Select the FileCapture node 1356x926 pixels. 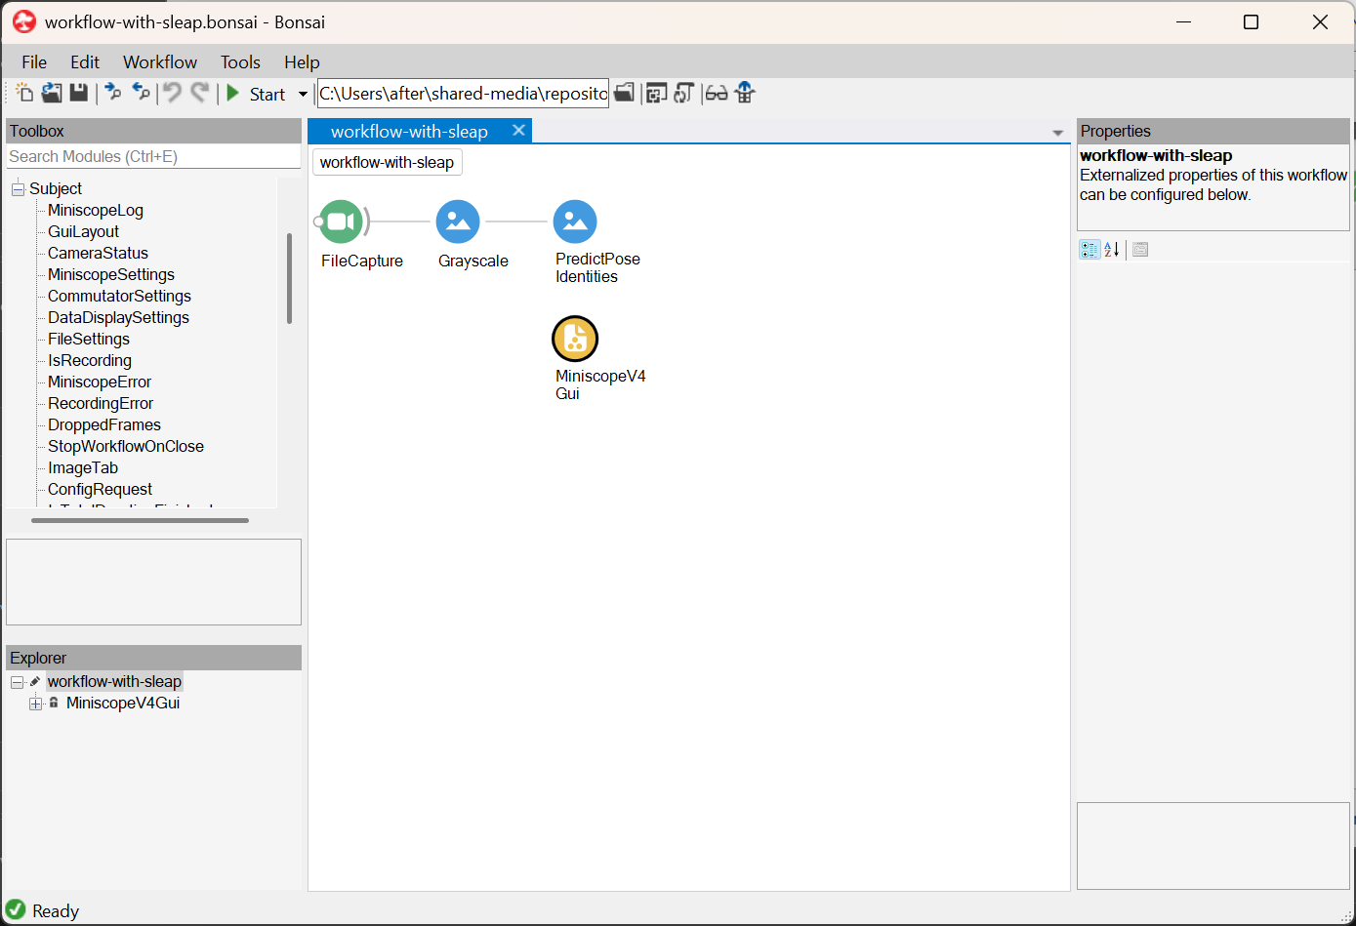[x=341, y=222]
